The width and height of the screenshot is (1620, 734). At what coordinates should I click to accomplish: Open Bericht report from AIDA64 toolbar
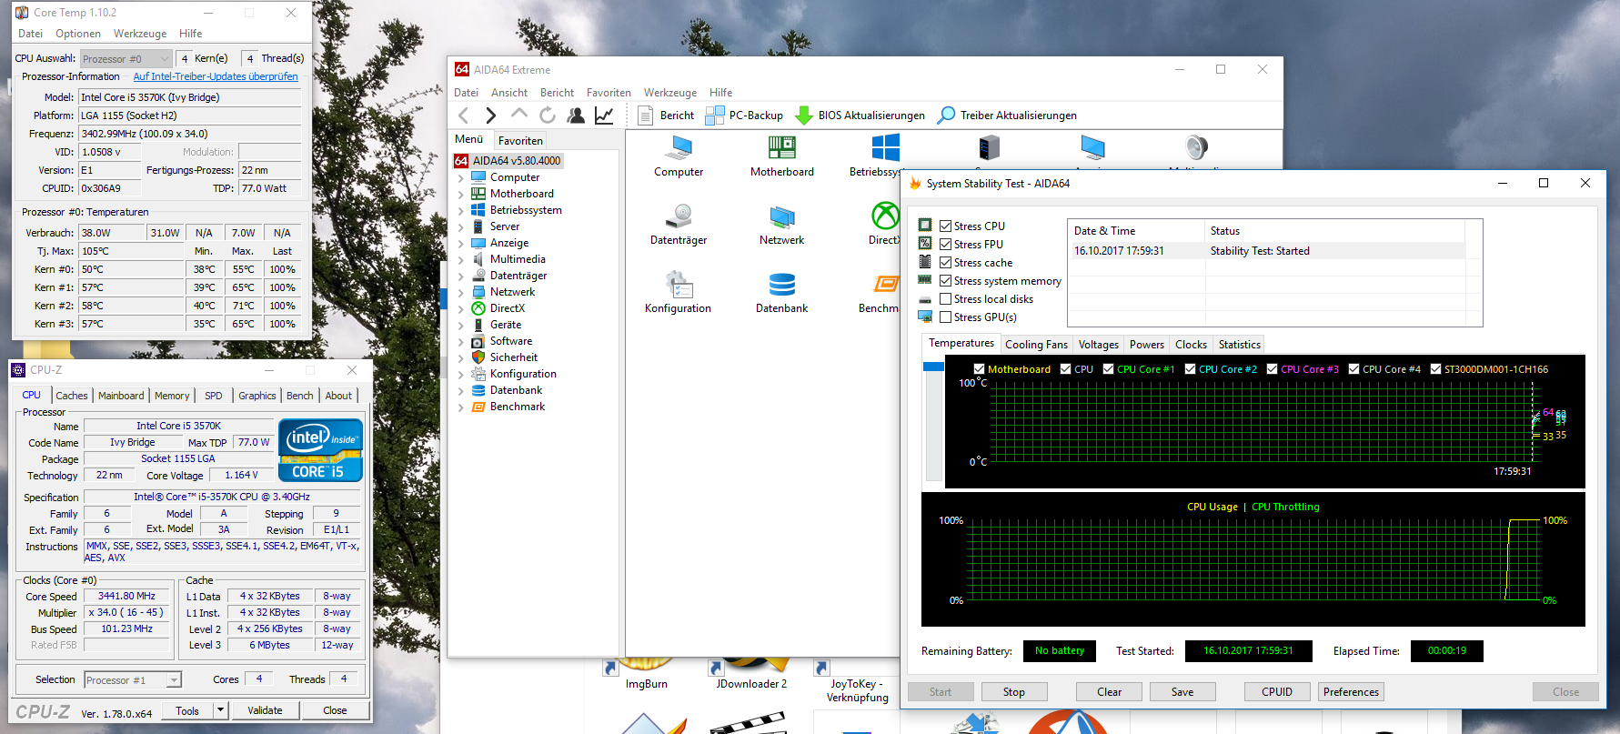(666, 116)
